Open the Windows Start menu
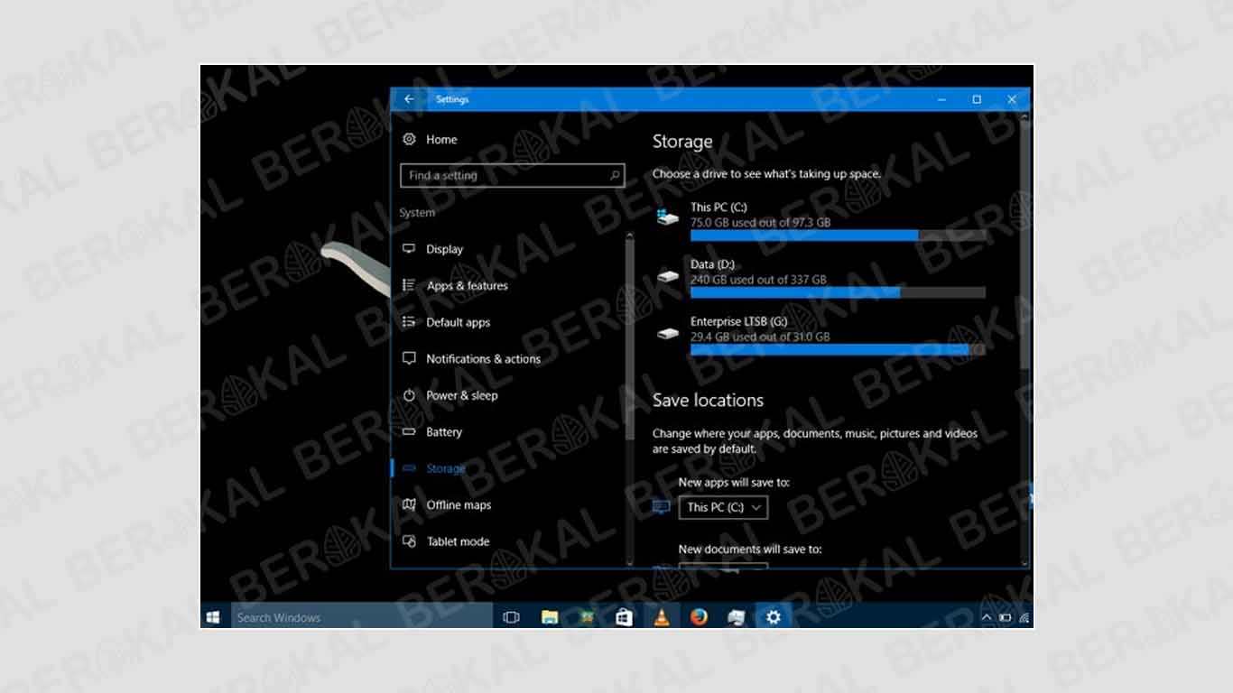The image size is (1233, 693). (x=214, y=617)
